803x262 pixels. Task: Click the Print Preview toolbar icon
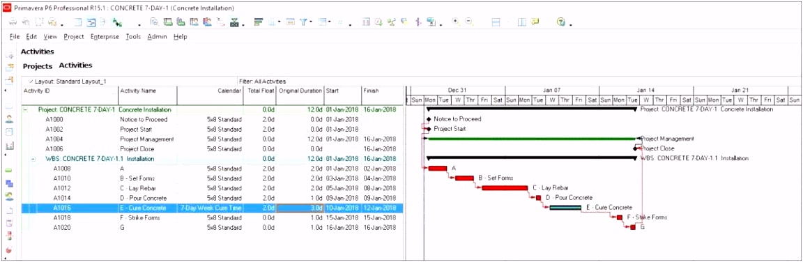tap(26, 22)
